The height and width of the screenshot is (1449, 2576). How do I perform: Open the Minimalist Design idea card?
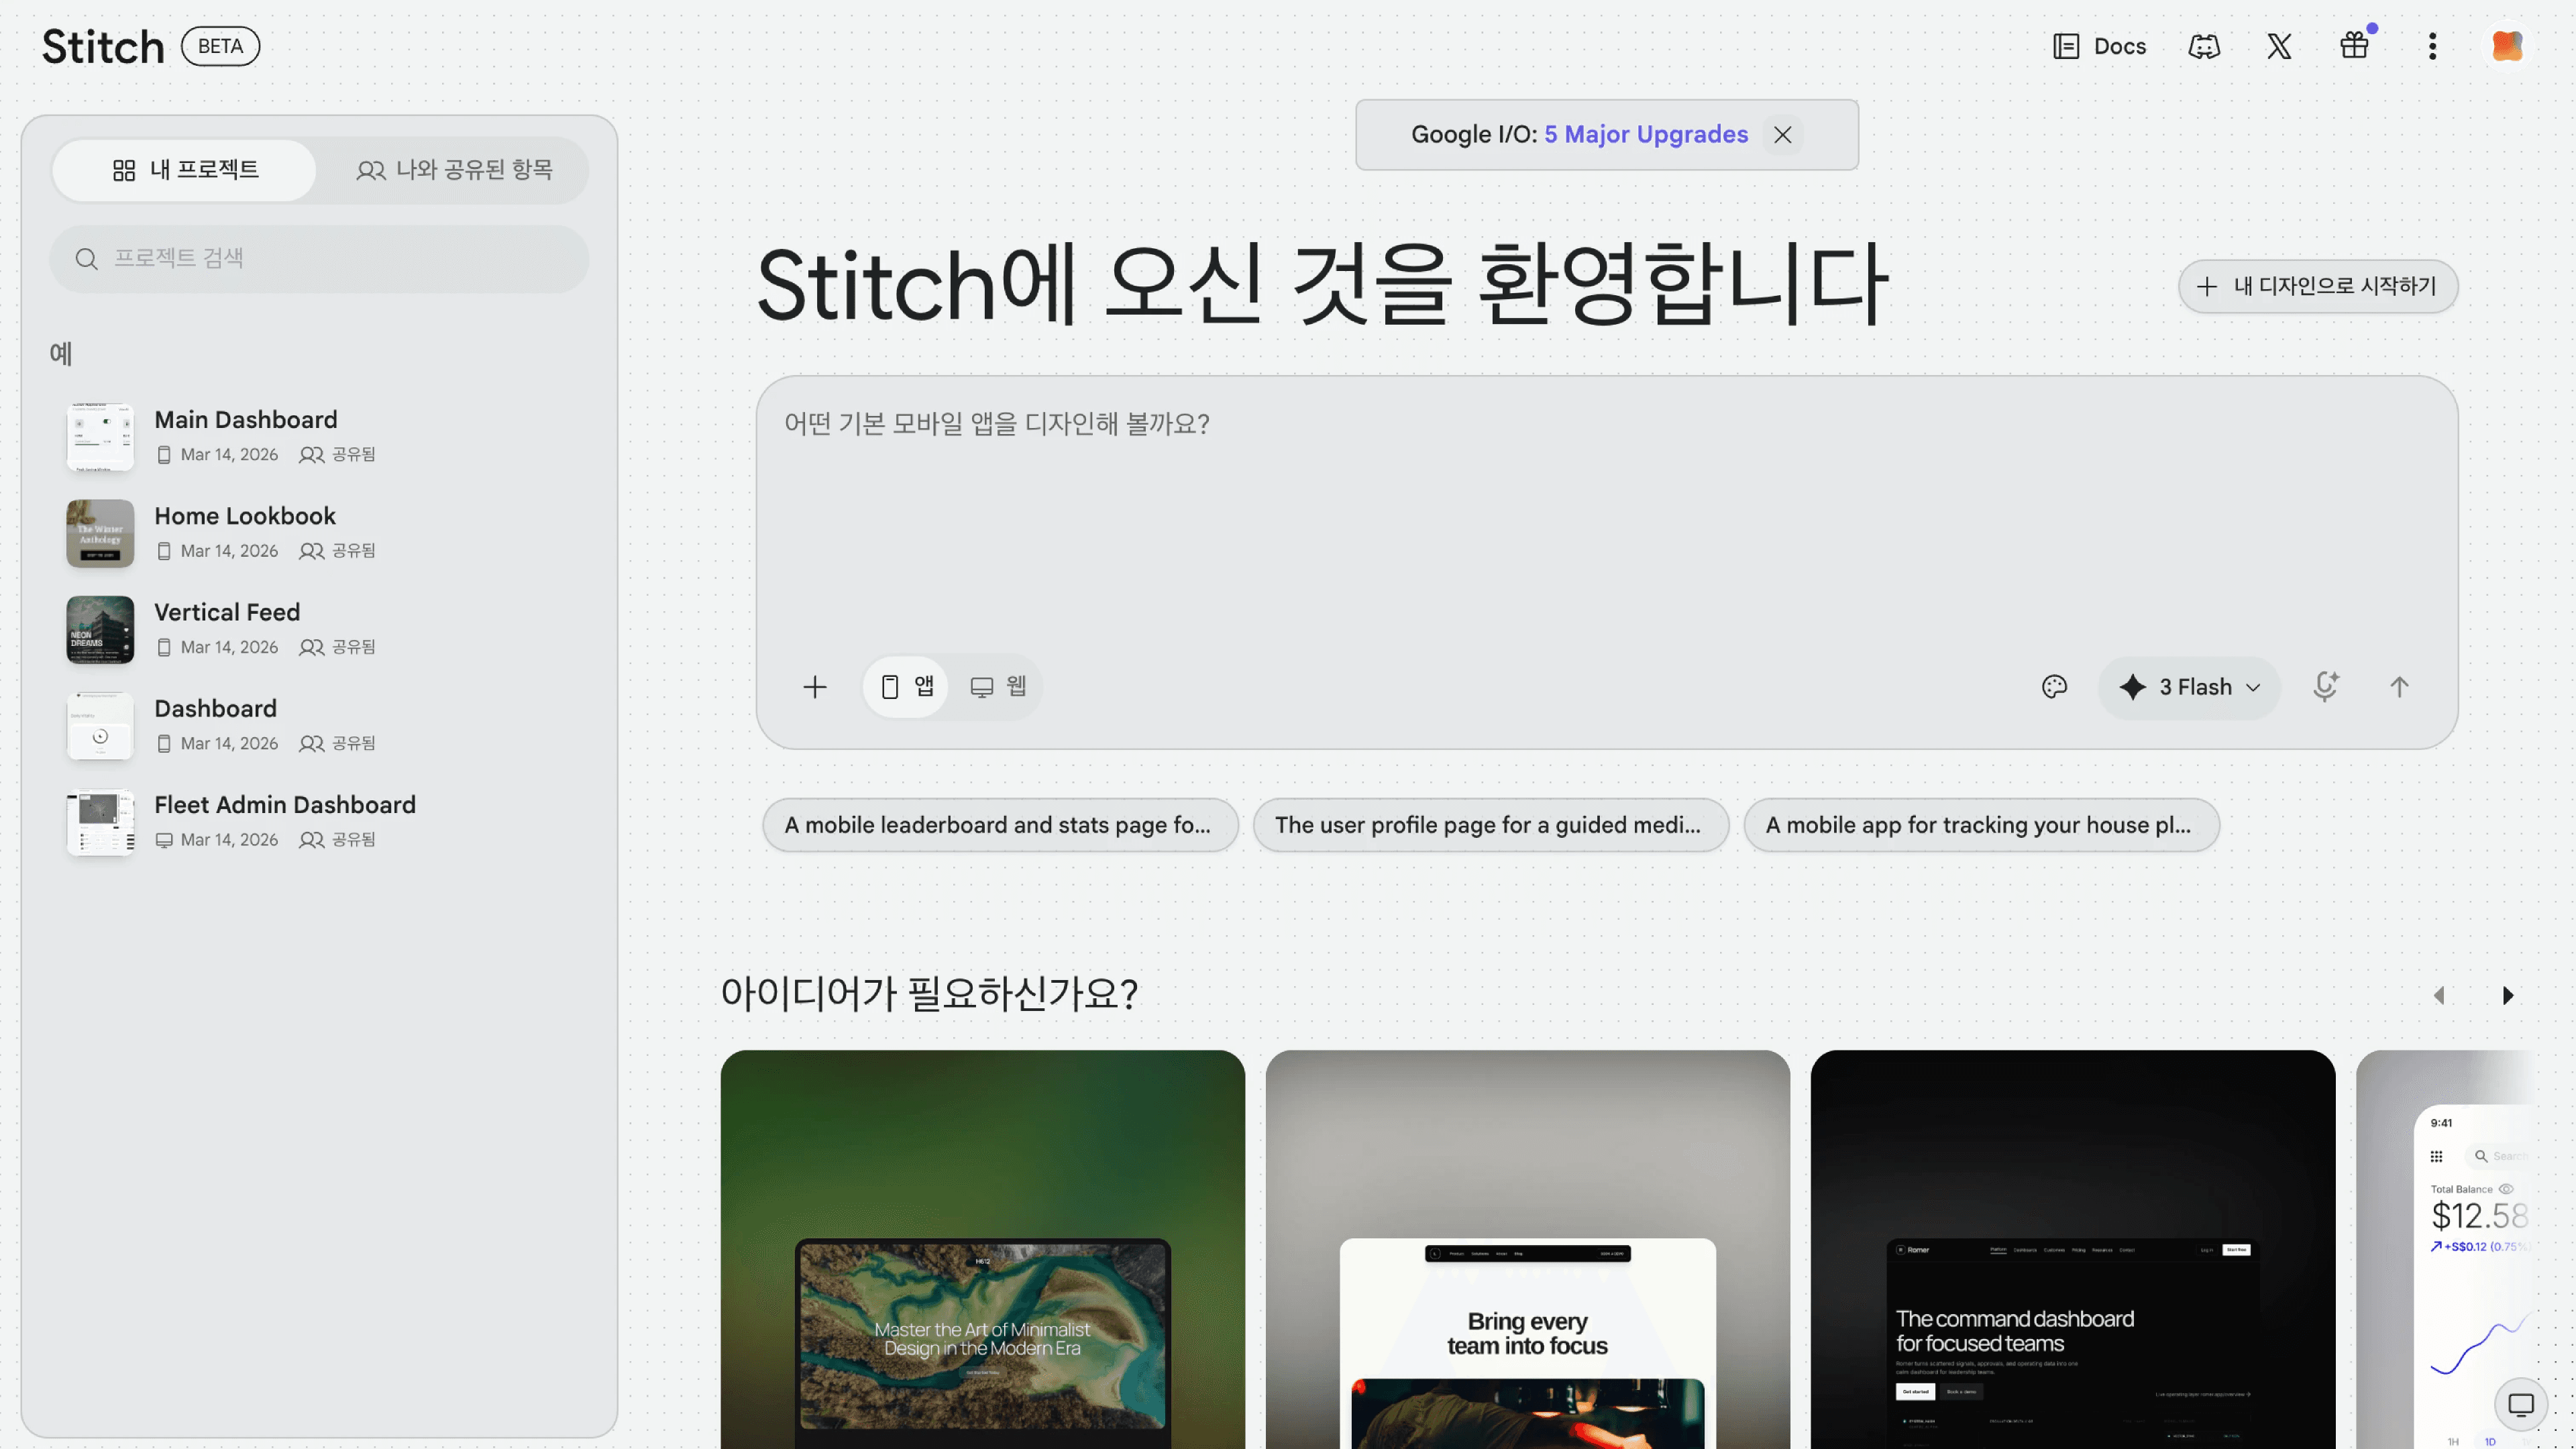[982, 1249]
